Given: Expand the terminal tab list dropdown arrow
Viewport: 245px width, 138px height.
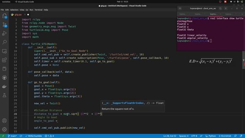Looking at the screenshot, I should [x=242, y=14].
